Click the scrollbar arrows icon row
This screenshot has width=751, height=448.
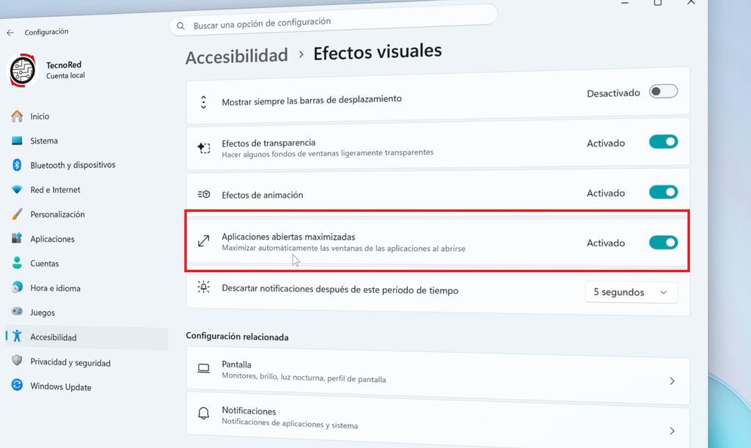[204, 102]
